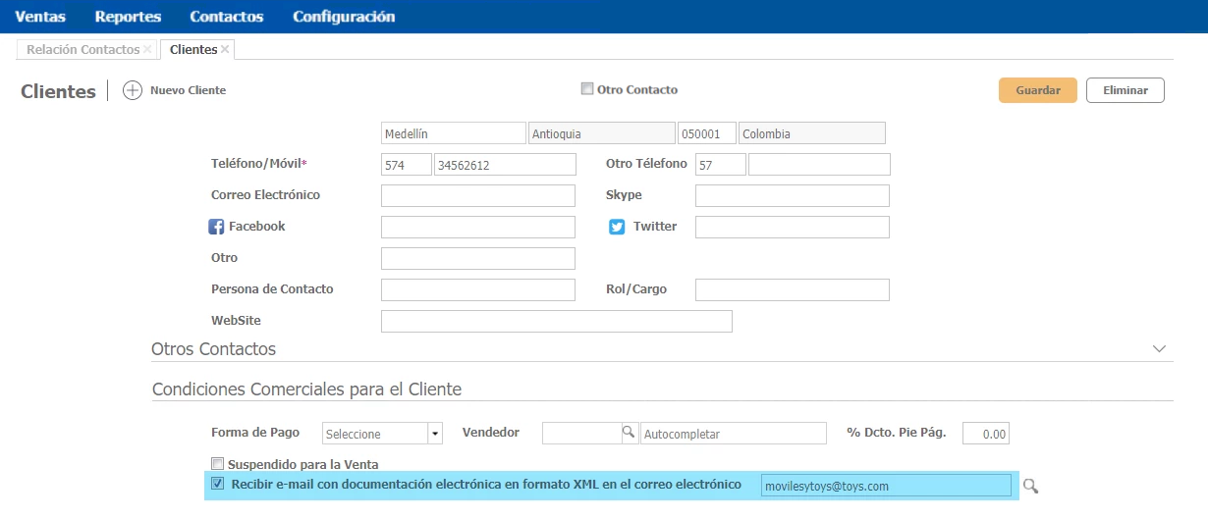Open the Ventas menu

coord(40,17)
